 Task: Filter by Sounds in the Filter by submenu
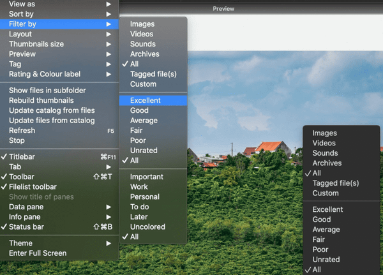coord(153,44)
